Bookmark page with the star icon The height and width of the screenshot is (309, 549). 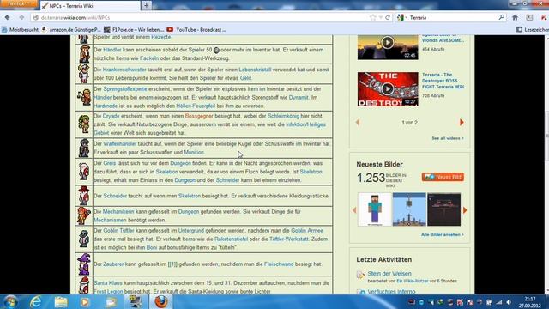[x=372, y=17]
